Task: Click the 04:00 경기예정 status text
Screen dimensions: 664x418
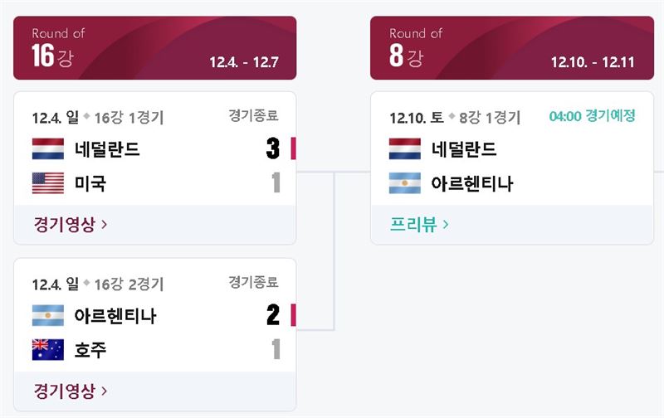Action: [592, 115]
